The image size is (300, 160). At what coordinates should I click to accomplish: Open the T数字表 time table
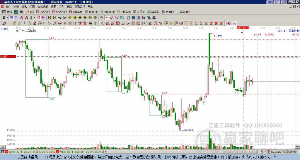tap(124, 12)
